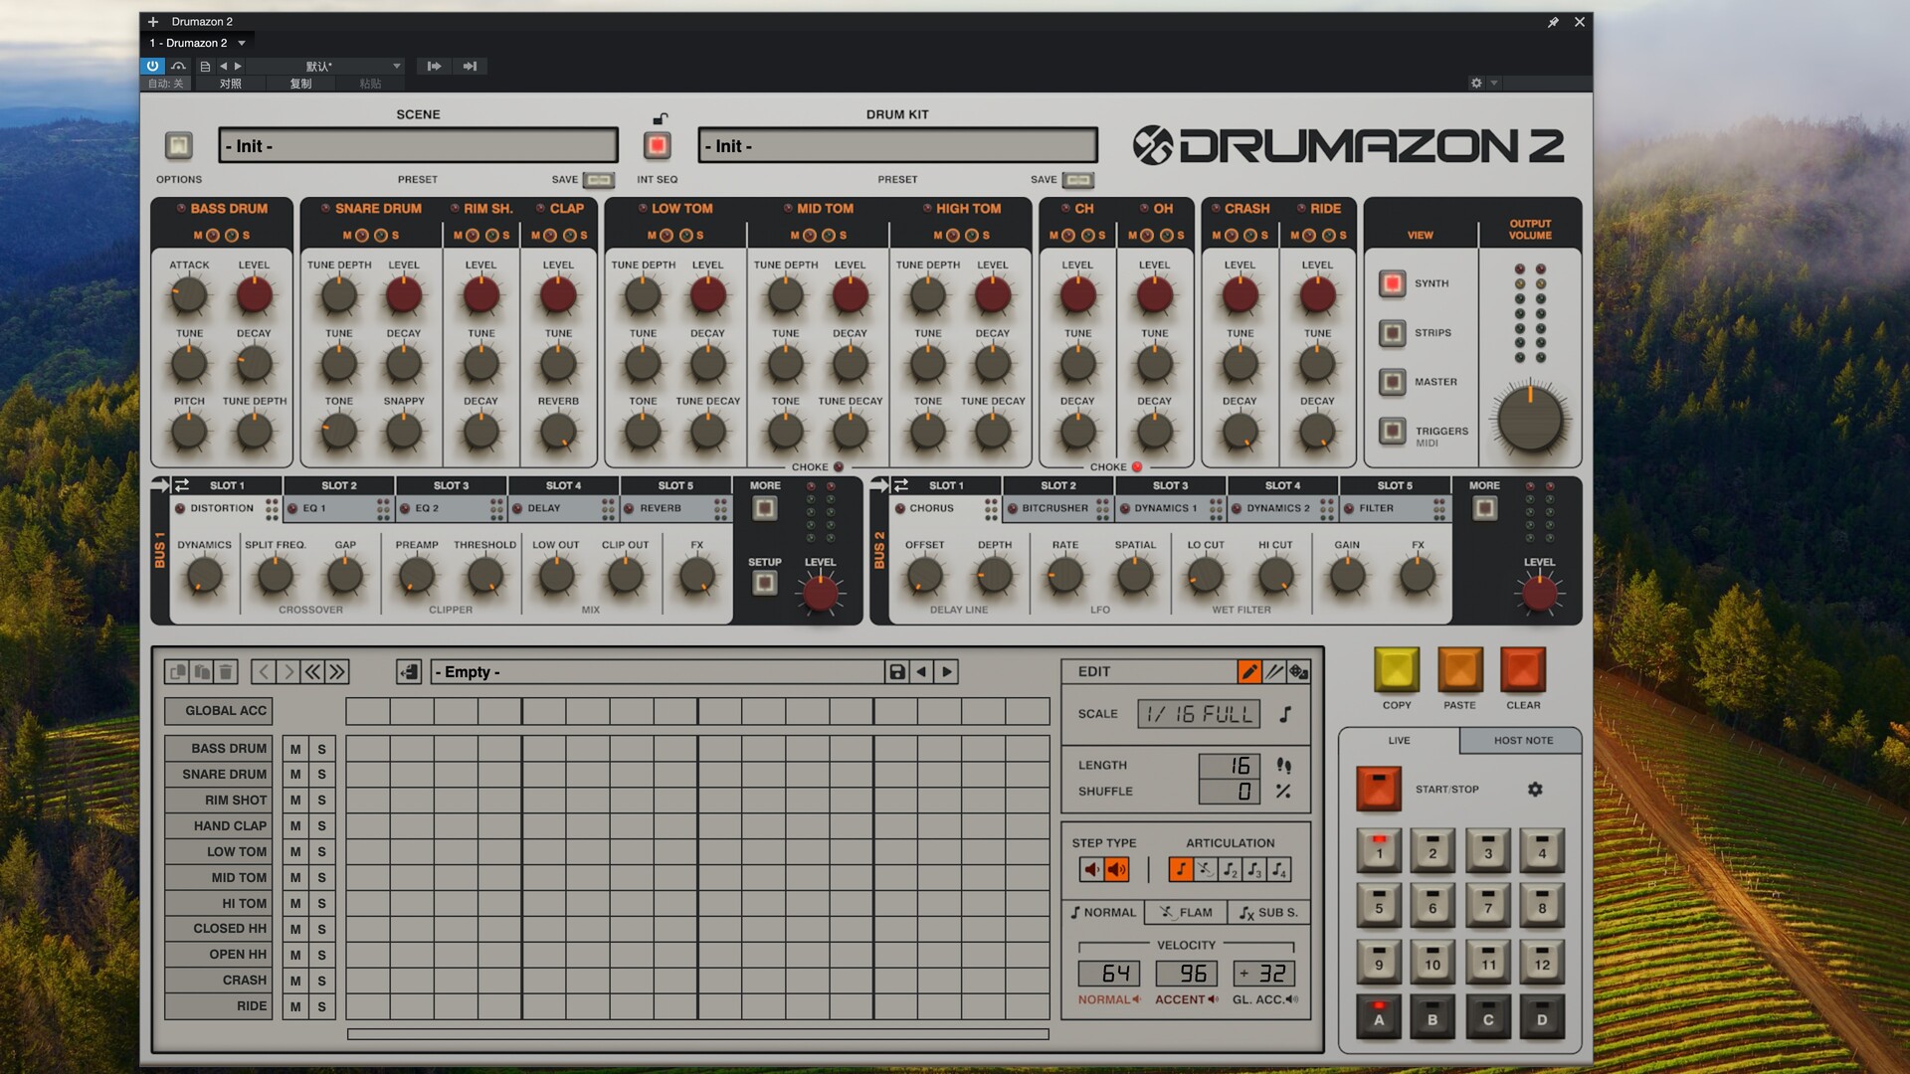Click the pattern copy icon in sequencer toolbar
The image size is (1910, 1074).
click(178, 672)
